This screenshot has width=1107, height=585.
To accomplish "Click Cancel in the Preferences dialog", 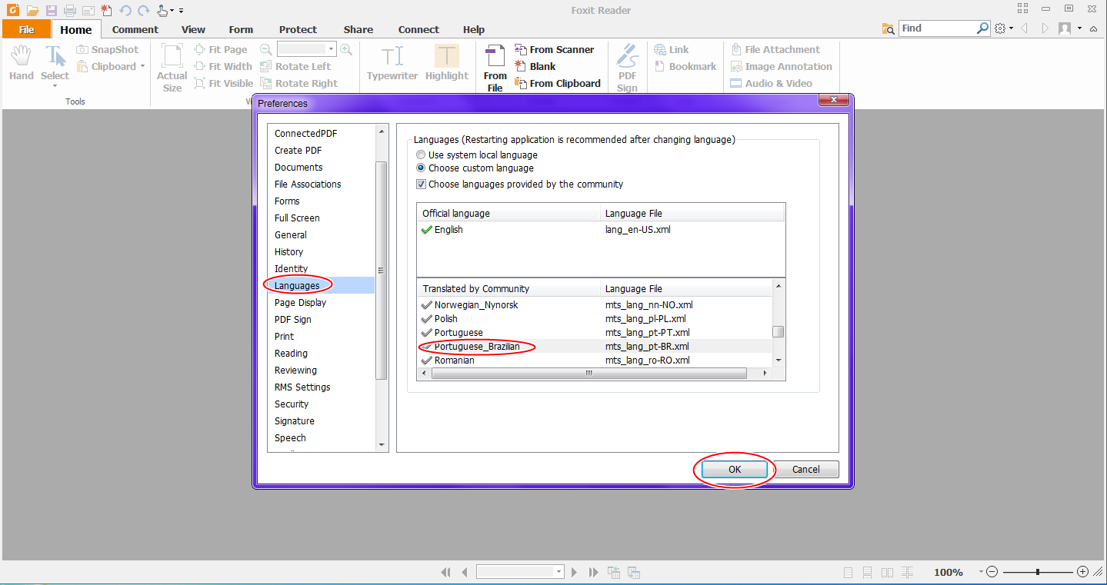I will (805, 469).
